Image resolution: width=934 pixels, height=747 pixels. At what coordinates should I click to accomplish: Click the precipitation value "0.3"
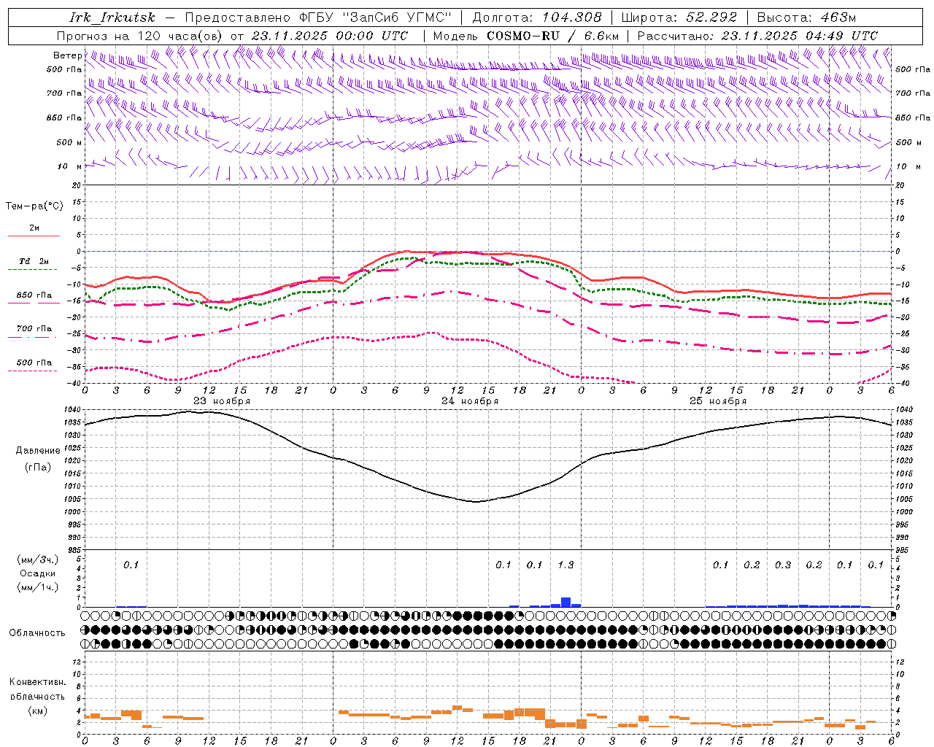coord(783,565)
